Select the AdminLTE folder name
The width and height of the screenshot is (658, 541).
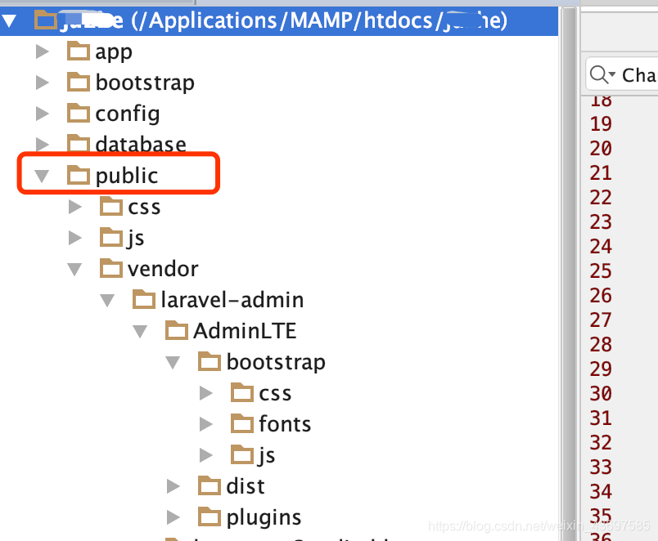coord(245,331)
